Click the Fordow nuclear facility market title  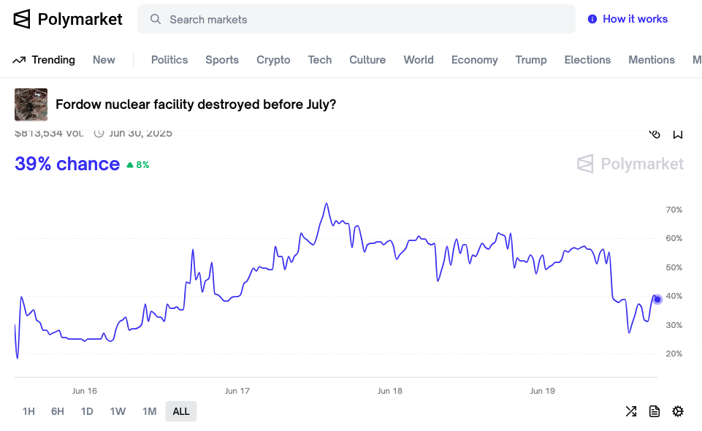click(x=196, y=104)
